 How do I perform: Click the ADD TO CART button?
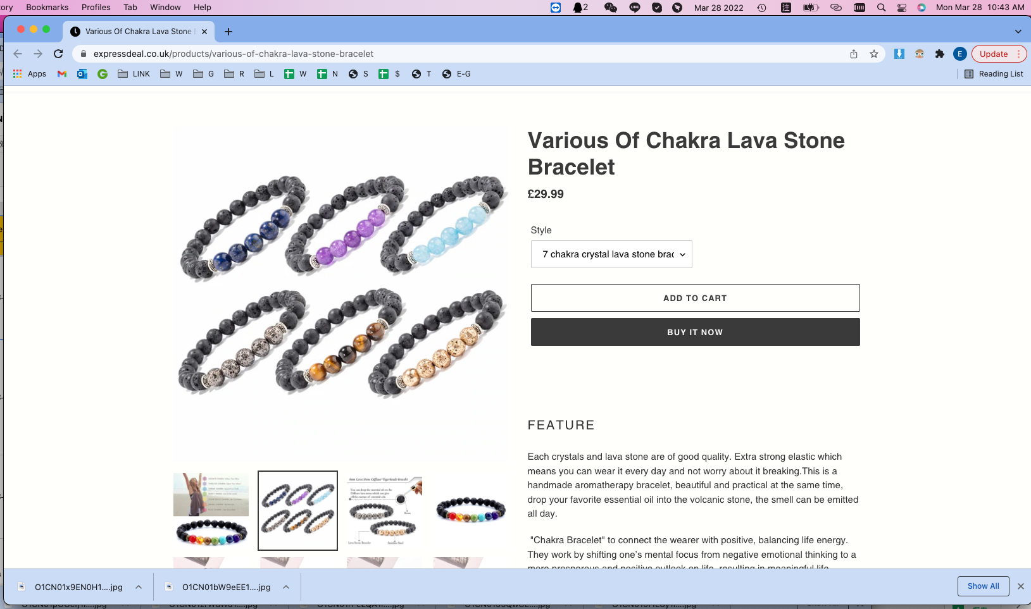pyautogui.click(x=695, y=298)
